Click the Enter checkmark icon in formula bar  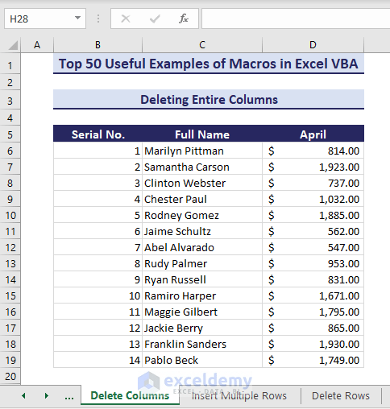tap(155, 19)
